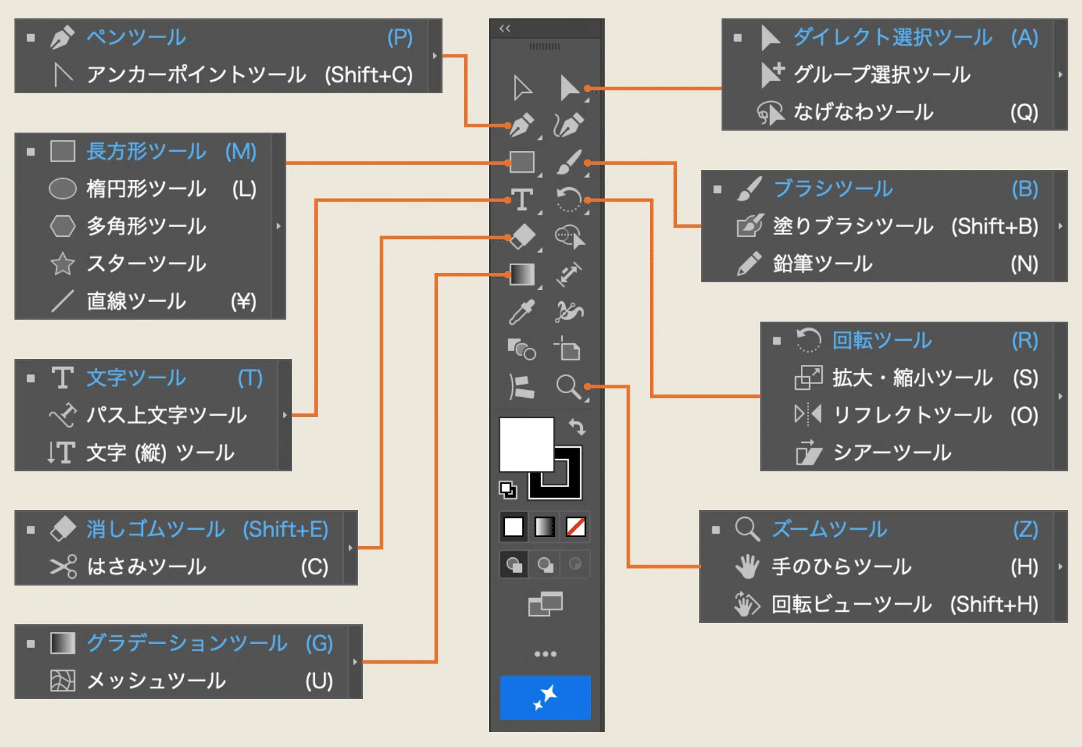Tear off the ダイレクト選択ツール flyout arrow

[1060, 74]
